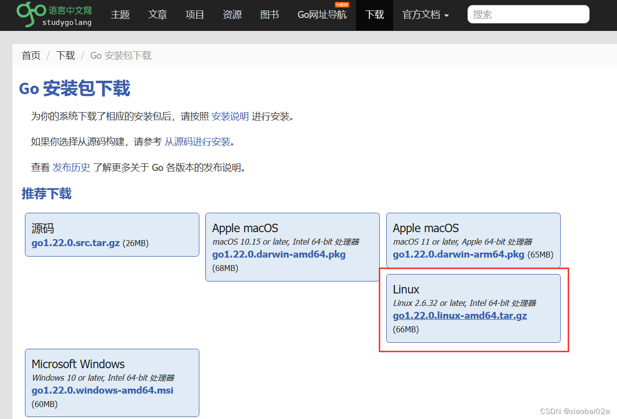Open the 主题 nav item

[x=120, y=15]
